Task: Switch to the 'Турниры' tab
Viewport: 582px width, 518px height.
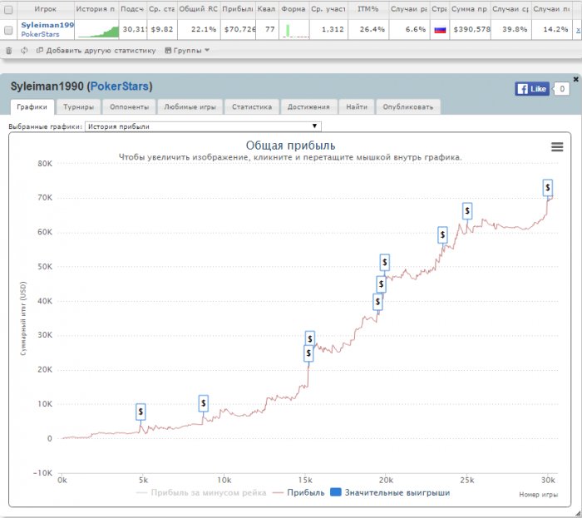Action: (x=80, y=107)
